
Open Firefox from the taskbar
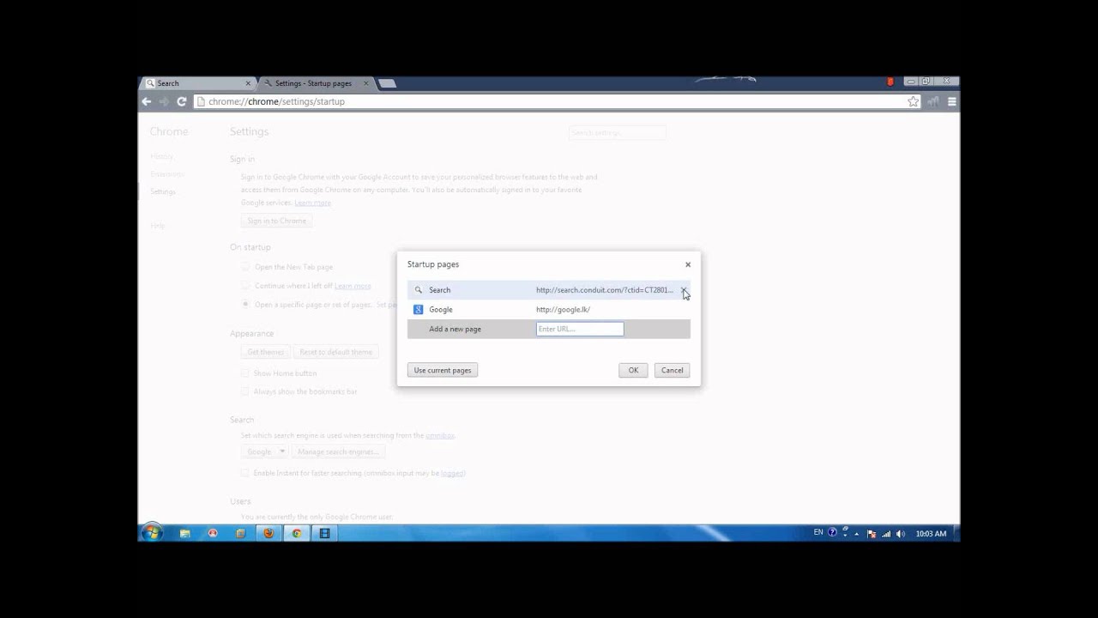tap(268, 533)
